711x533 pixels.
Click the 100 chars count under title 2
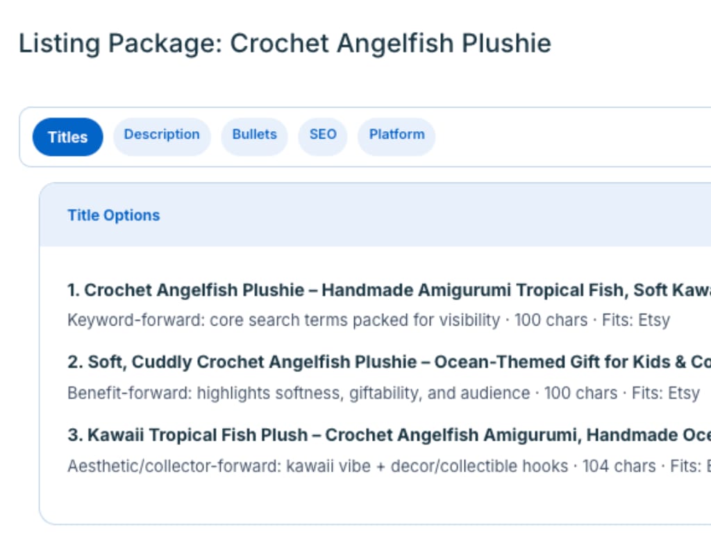pyautogui.click(x=580, y=393)
